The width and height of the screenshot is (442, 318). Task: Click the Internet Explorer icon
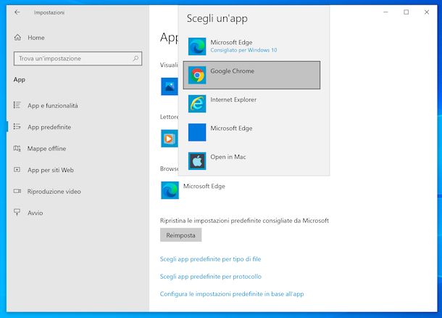pyautogui.click(x=197, y=104)
